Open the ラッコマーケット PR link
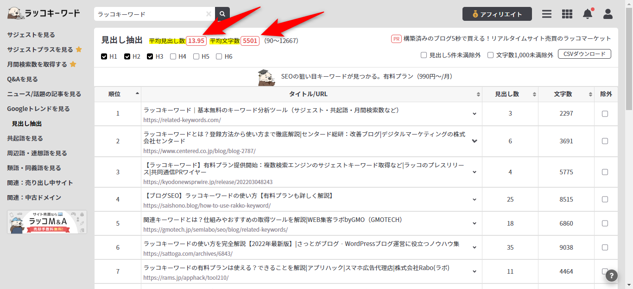 point(507,39)
